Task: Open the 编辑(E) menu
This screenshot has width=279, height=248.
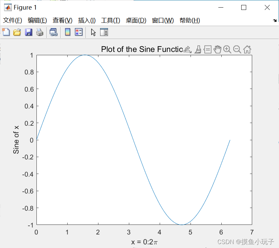Action: (x=37, y=21)
